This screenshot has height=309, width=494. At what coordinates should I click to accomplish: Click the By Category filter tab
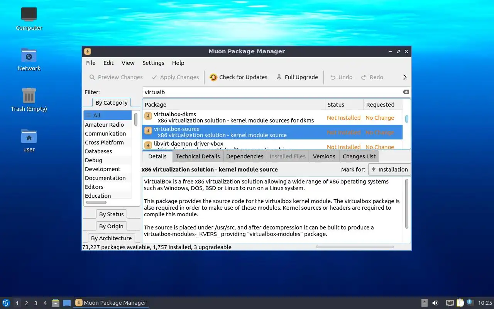coord(111,103)
